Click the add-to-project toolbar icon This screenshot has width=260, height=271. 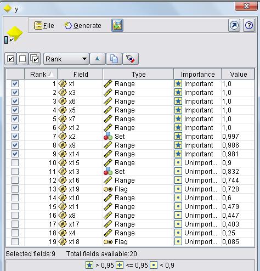click(117, 25)
